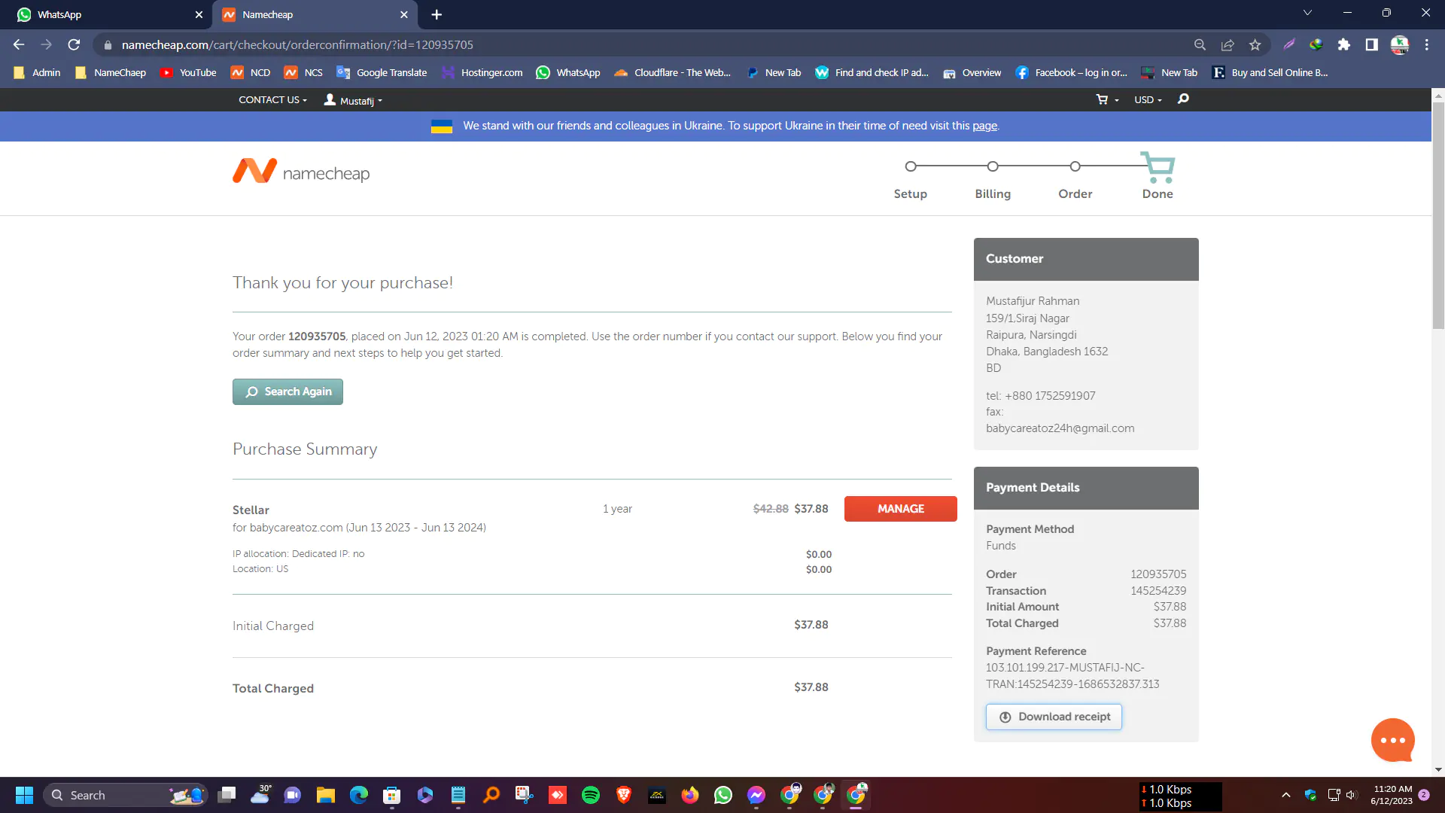Click the Done cart icon
1445x813 pixels.
pyautogui.click(x=1158, y=167)
